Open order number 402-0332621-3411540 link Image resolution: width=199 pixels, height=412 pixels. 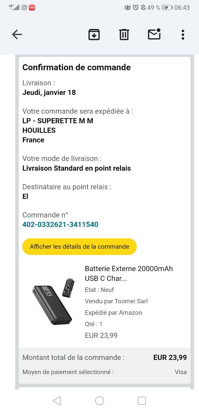tap(60, 224)
